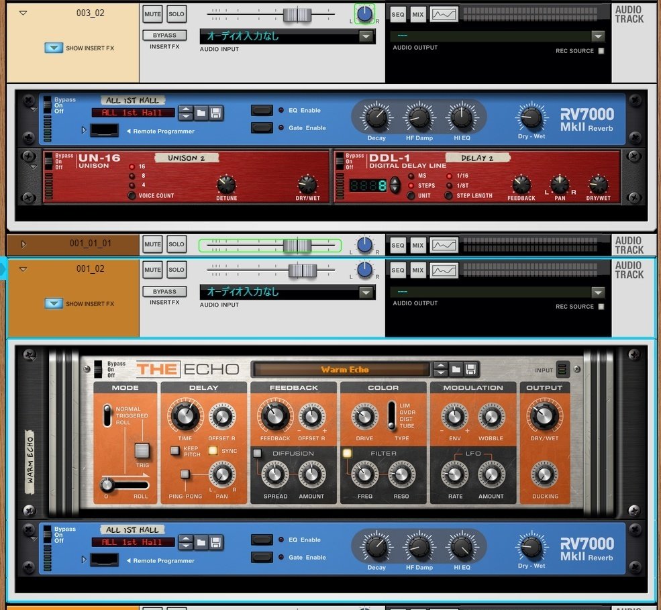Toggle the Filter section on The Echo
661x610 pixels.
pos(347,453)
